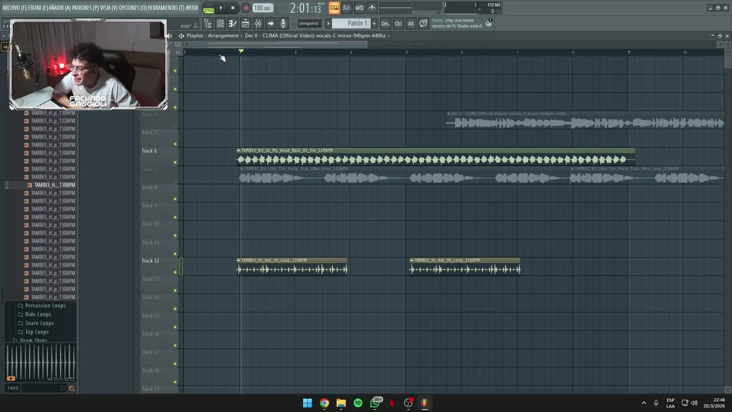Image resolution: width=732 pixels, height=412 pixels.
Task: Expand the Snare Loops folder
Action: (x=35, y=323)
